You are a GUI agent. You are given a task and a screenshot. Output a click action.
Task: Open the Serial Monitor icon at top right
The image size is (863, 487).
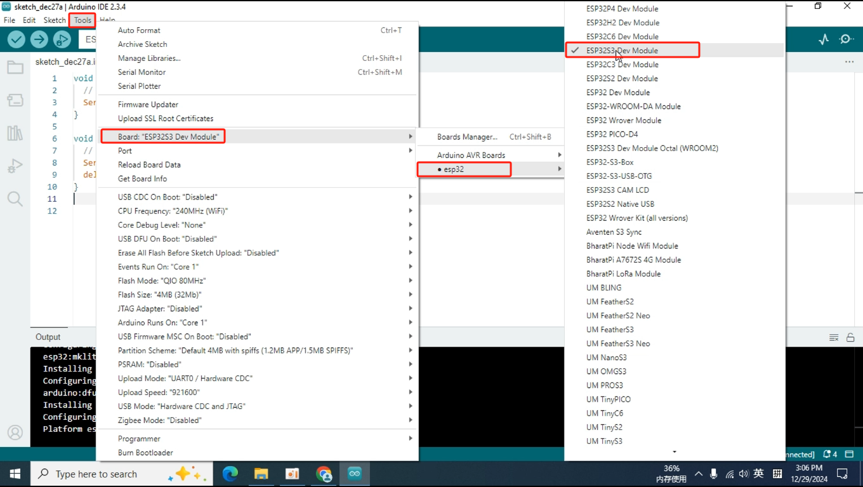pyautogui.click(x=847, y=39)
